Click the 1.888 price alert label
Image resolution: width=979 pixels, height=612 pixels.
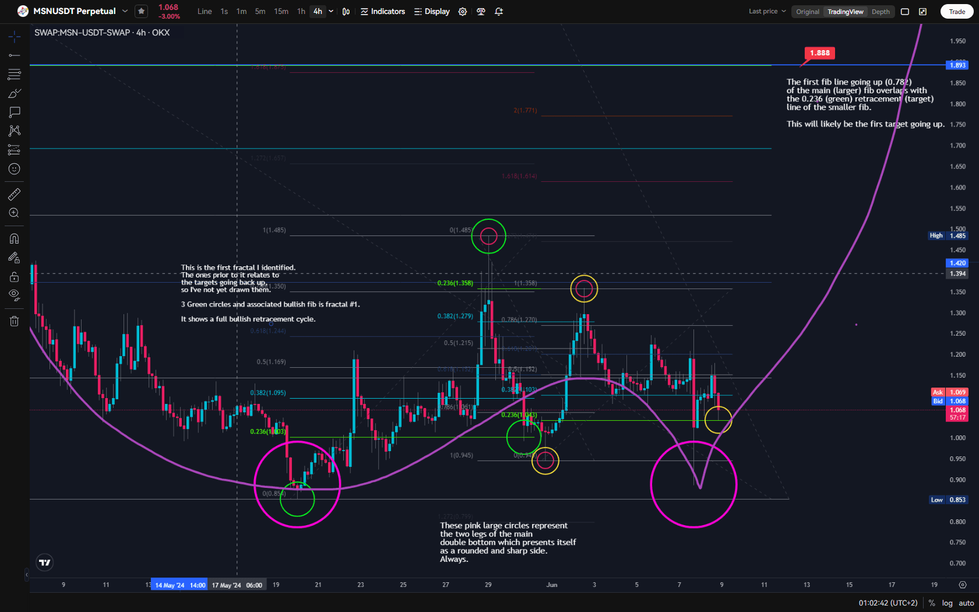819,53
